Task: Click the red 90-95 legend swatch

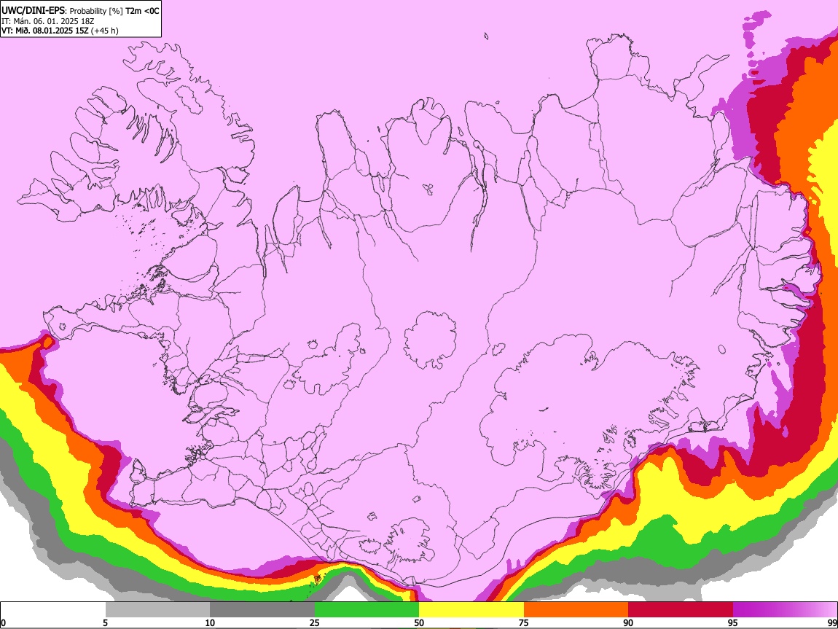Action: click(681, 610)
